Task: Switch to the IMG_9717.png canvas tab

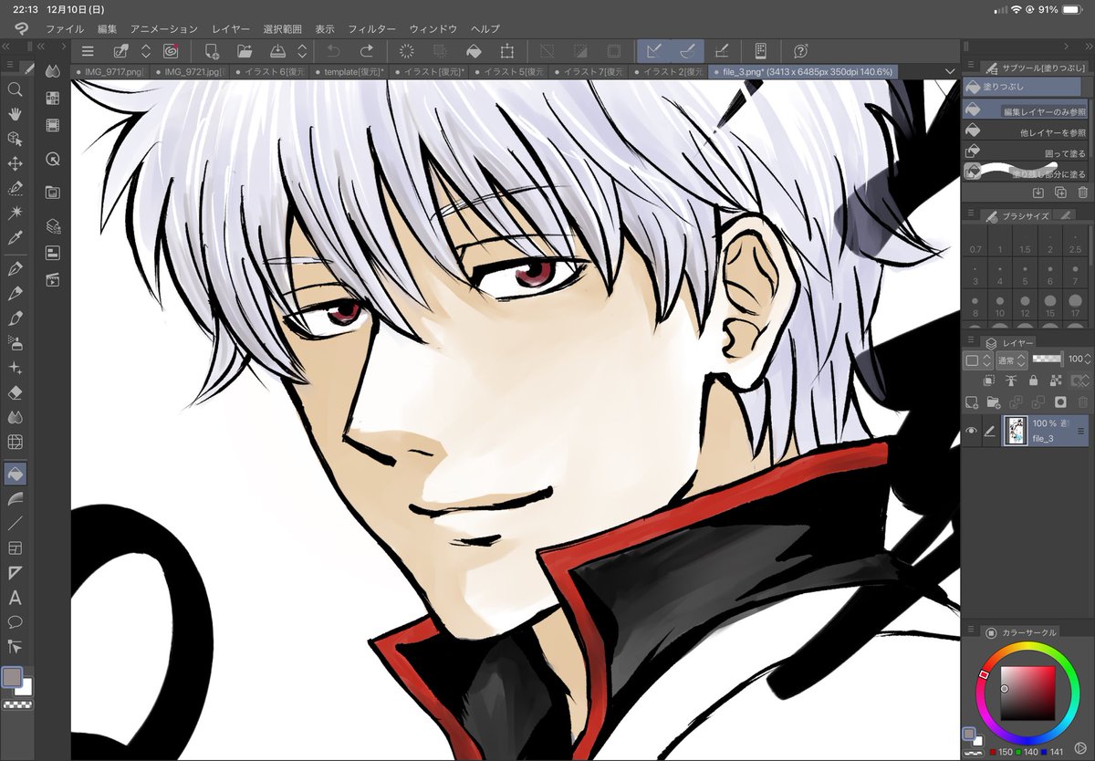Action: tap(109, 71)
